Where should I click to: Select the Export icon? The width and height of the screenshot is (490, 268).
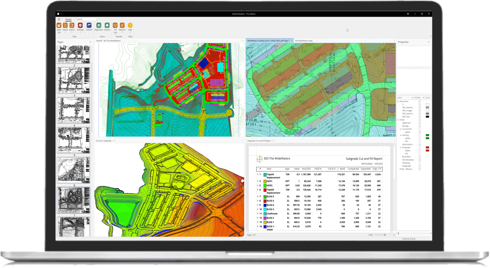pyautogui.click(x=72, y=25)
